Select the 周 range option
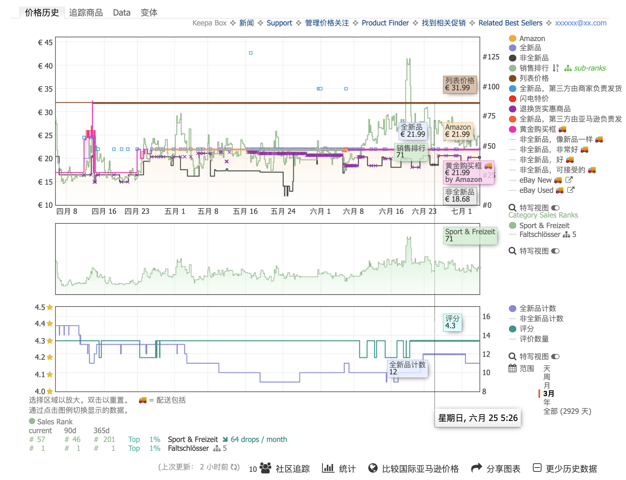This screenshot has width=626, height=480. [547, 377]
